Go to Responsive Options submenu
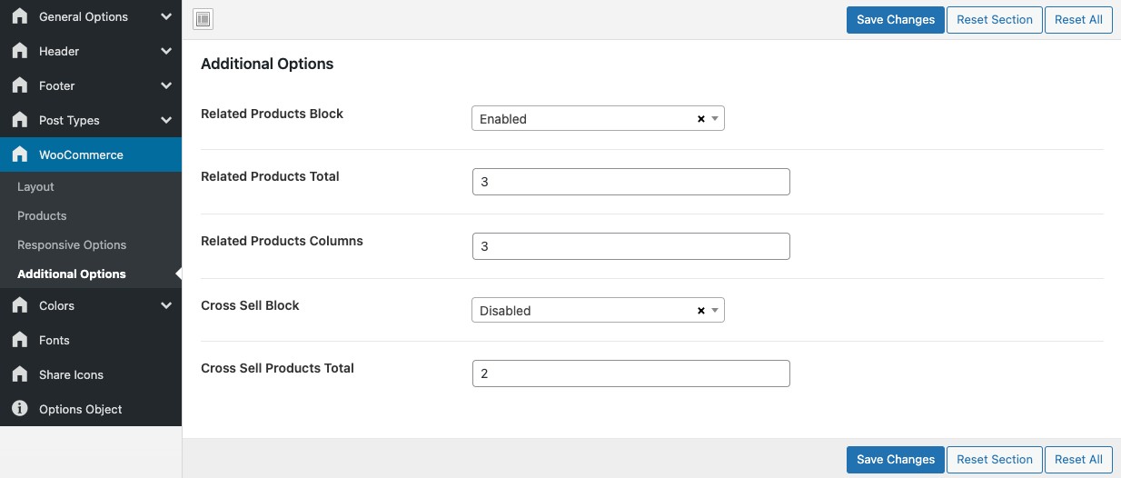Image resolution: width=1121 pixels, height=478 pixels. click(72, 244)
